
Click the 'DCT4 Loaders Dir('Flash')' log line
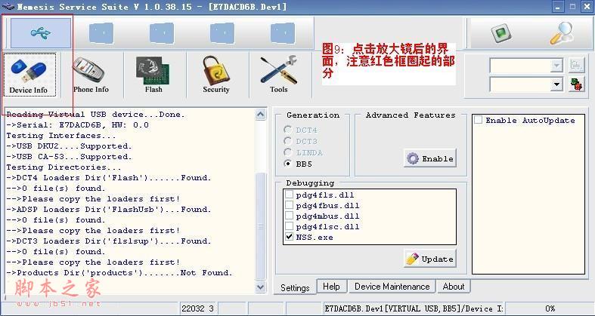click(109, 177)
